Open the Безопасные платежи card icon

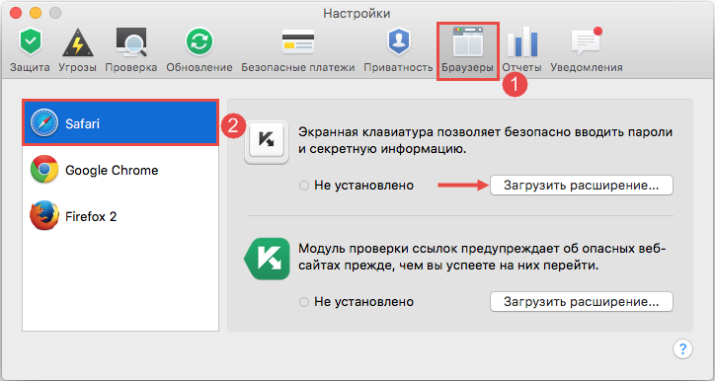pyautogui.click(x=298, y=41)
